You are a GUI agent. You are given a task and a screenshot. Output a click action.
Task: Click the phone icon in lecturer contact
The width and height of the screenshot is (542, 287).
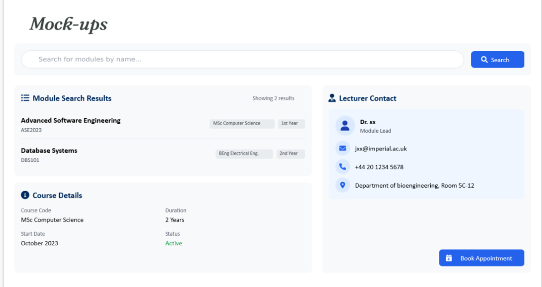click(x=342, y=167)
